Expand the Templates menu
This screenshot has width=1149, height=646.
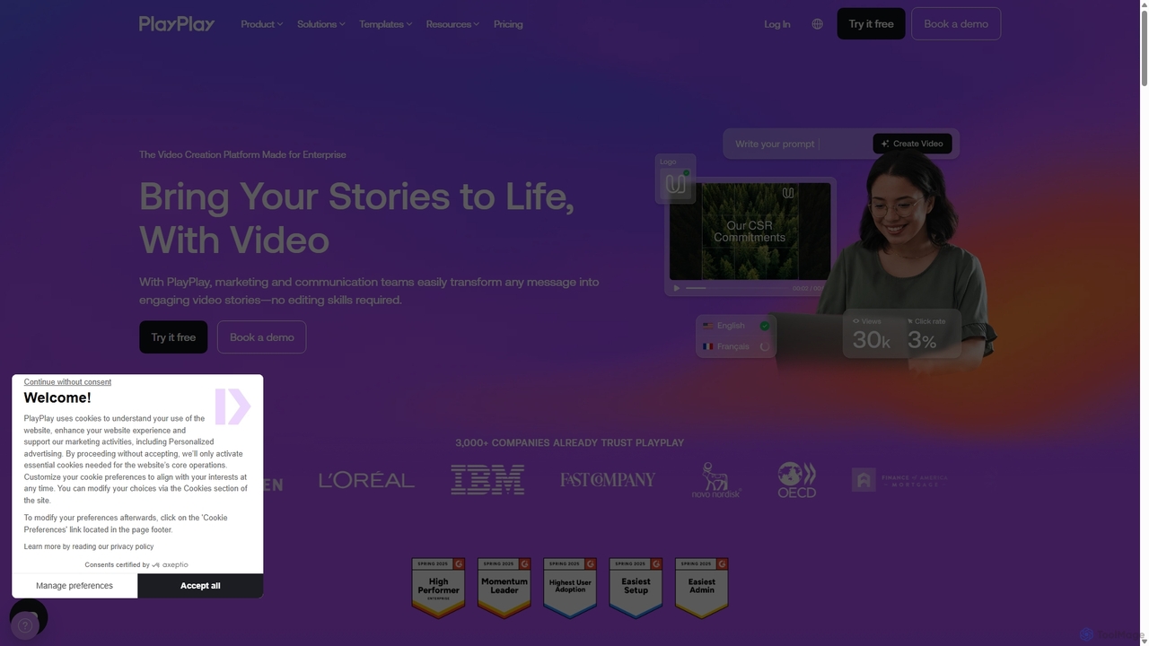tap(386, 24)
